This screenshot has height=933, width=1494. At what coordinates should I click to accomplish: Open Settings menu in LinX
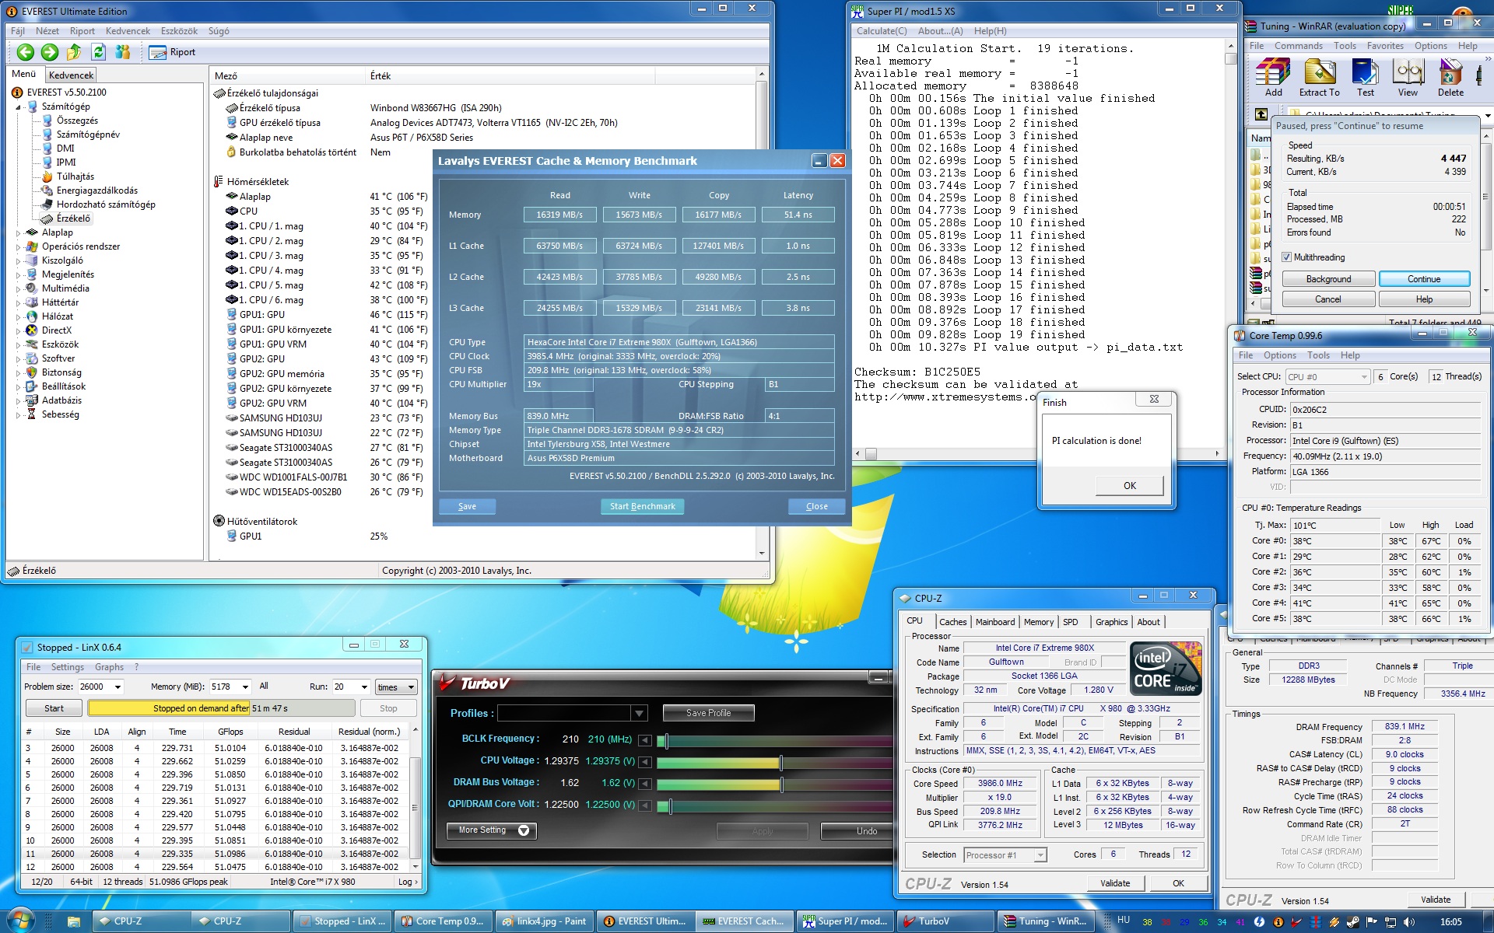click(68, 667)
